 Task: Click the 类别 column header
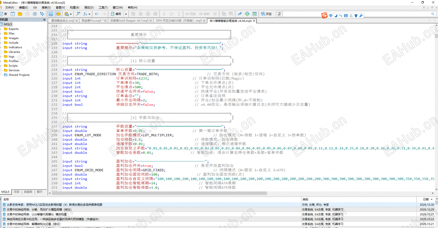point(358,199)
